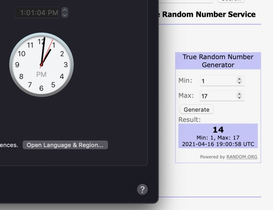Click the time field stepper down arrow
The width and height of the screenshot is (273, 210).
click(x=65, y=15)
